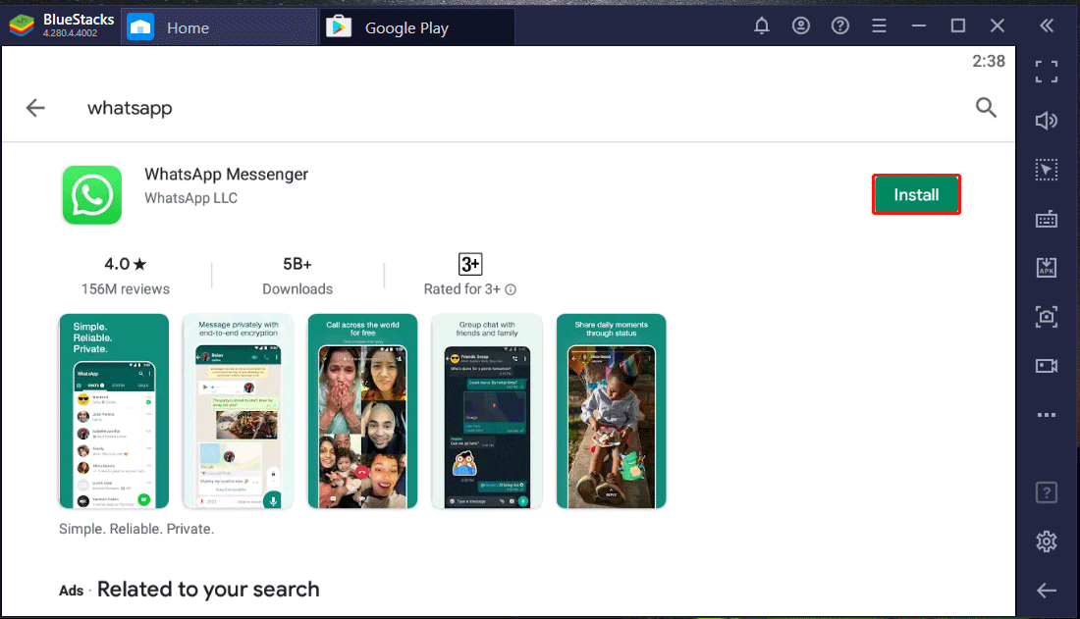Click 'Related to your search' heading

[208, 590]
